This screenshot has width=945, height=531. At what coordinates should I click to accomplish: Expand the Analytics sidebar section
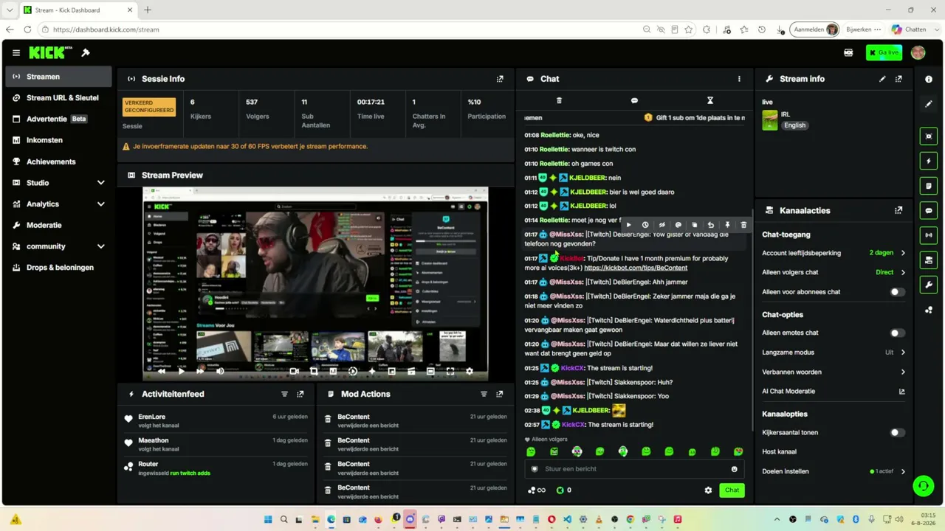(100, 204)
